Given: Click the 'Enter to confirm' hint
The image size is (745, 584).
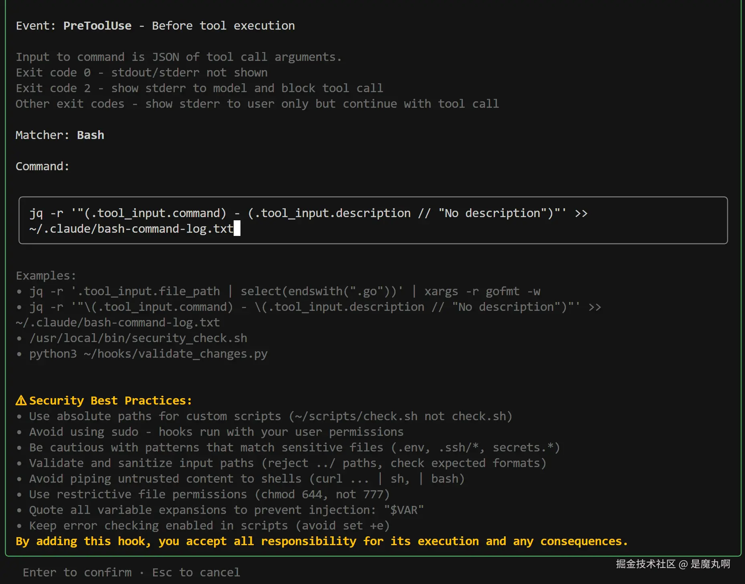Looking at the screenshot, I should click(x=77, y=572).
